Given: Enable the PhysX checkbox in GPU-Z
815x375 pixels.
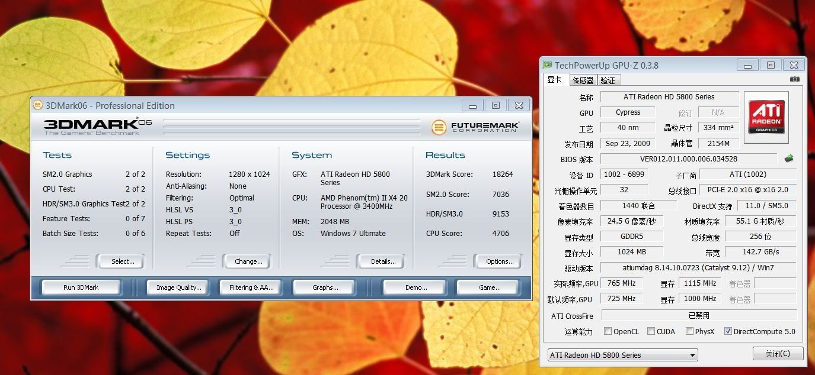Looking at the screenshot, I should (689, 331).
